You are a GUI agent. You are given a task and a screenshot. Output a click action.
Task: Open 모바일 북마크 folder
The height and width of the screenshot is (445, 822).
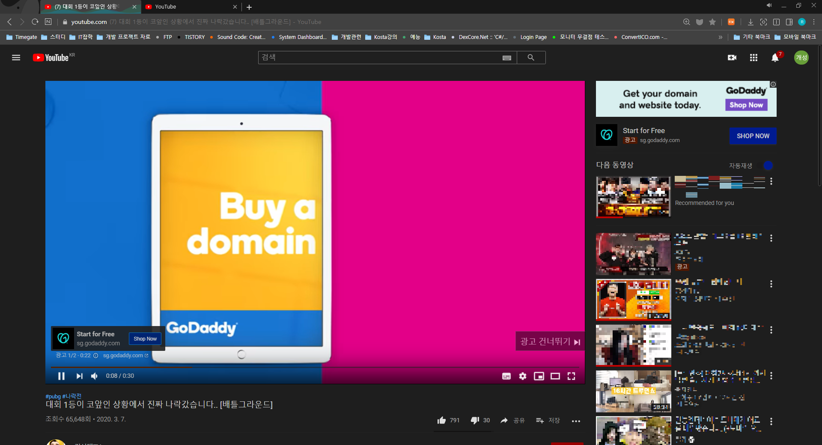(x=795, y=37)
